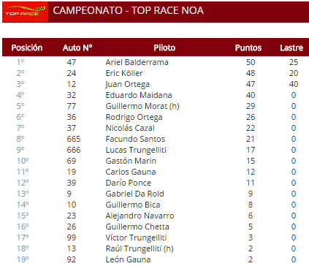Click Víctor Trungelliti's name
Screen dimensions: 309x266
tap(136, 237)
